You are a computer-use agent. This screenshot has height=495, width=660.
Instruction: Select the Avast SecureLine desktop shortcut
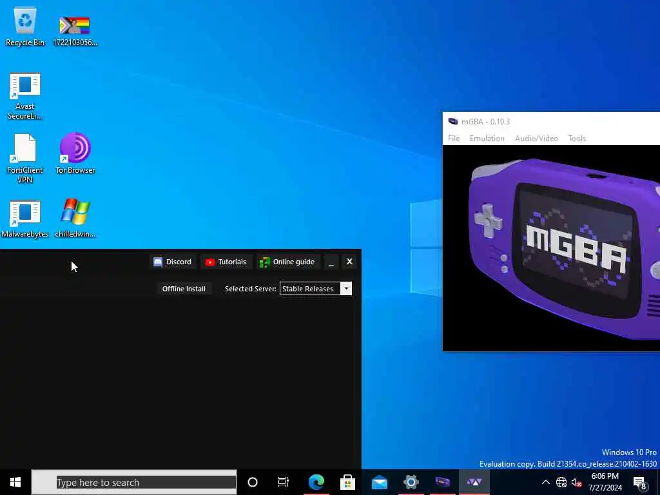[x=25, y=97]
